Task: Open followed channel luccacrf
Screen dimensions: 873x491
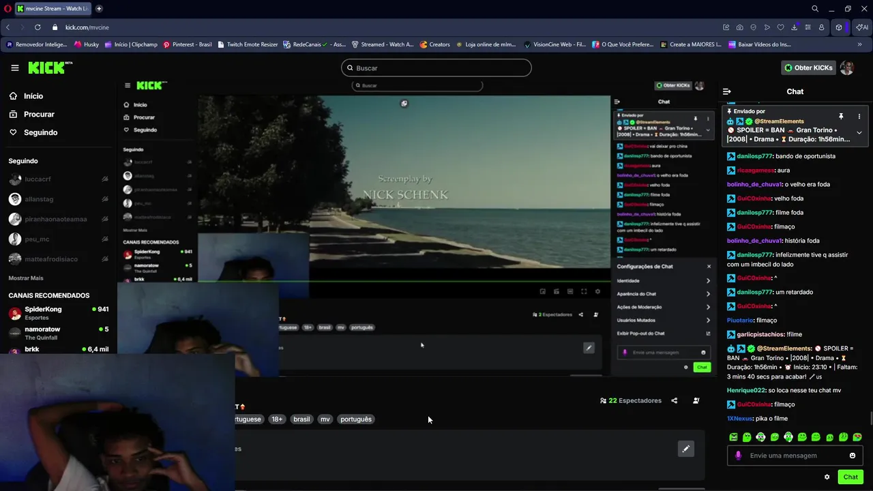Action: point(58,179)
